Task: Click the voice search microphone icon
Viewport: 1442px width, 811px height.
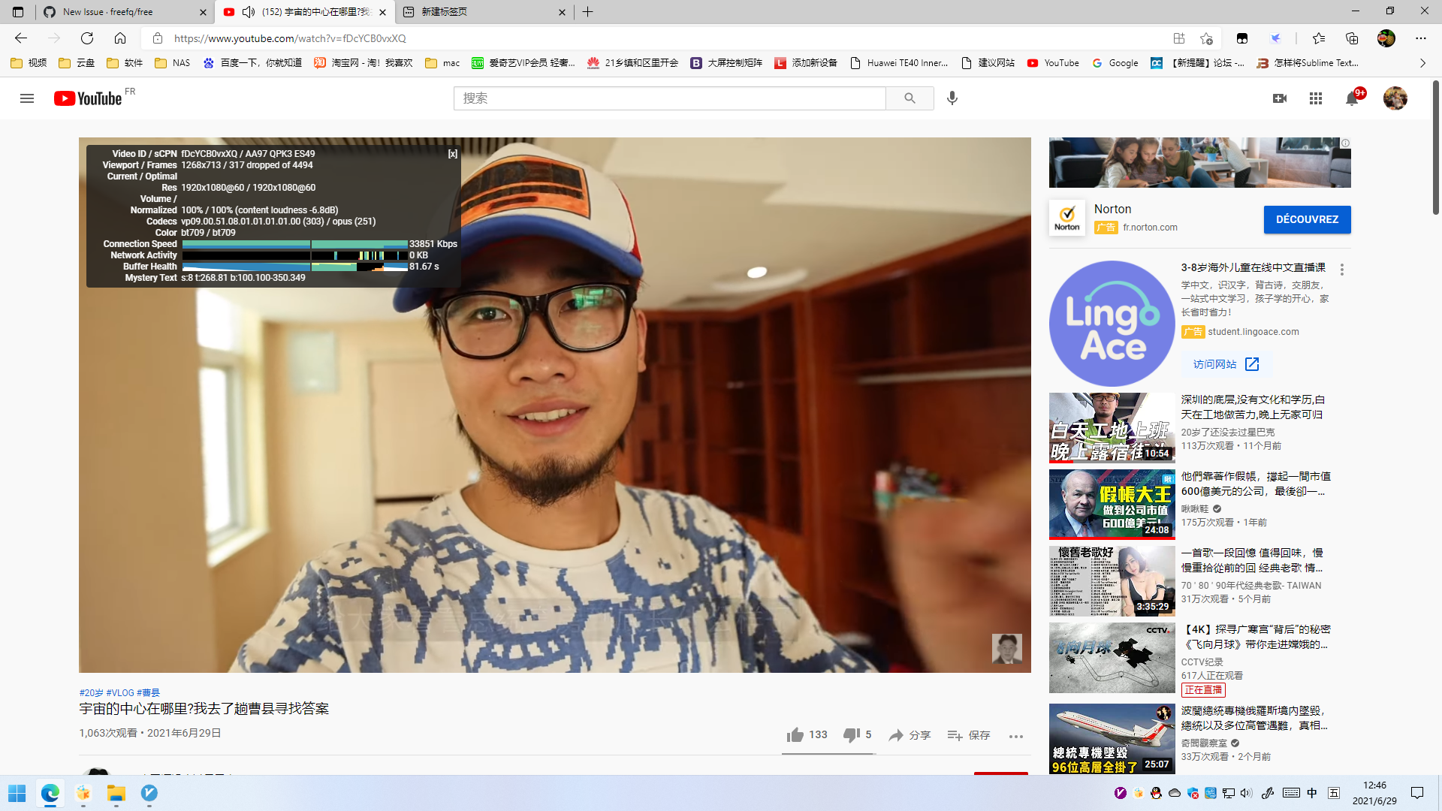Action: (952, 98)
